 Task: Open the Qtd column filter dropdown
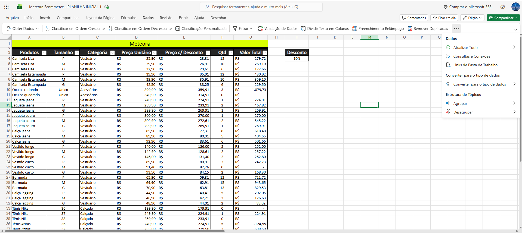click(231, 53)
